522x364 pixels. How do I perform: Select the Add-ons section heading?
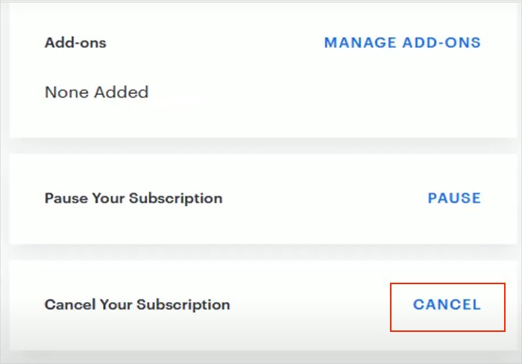pos(75,43)
